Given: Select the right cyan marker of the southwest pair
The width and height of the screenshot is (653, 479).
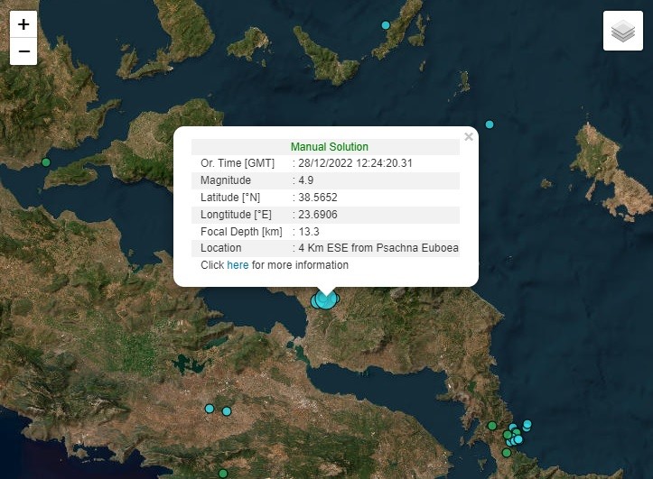Looking at the screenshot, I should [x=227, y=411].
